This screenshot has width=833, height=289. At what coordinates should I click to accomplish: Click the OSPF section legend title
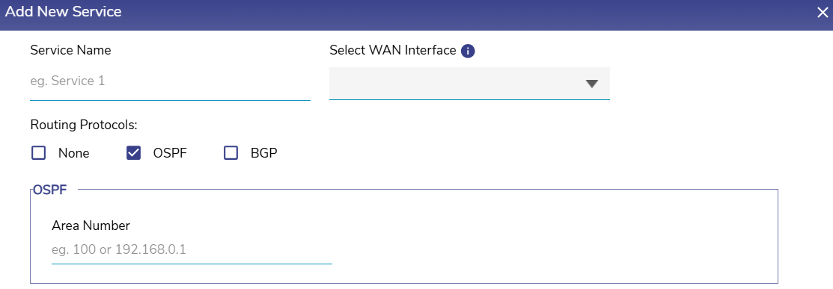(x=50, y=190)
